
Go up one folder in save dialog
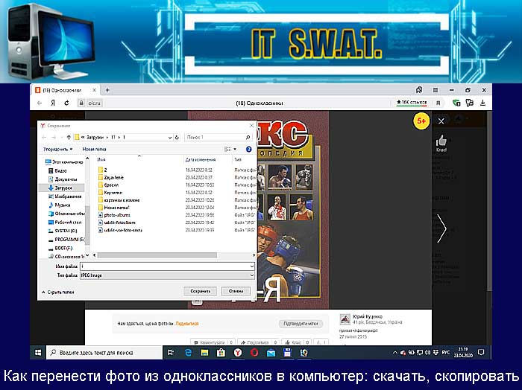[x=69, y=137]
